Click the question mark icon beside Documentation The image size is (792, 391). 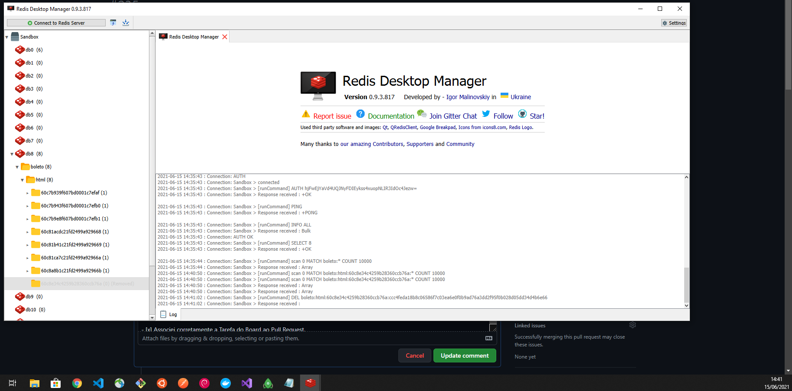360,114
